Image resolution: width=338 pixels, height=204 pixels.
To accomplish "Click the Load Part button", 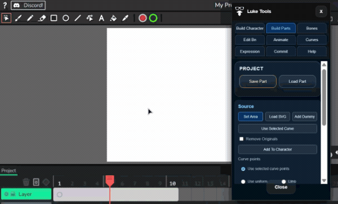I will coord(297,81).
